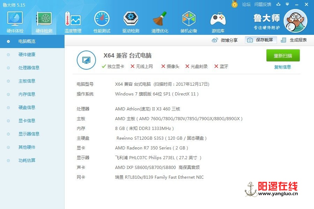314x209 pixels.
Task: Open 清理优化 cleanup broom tool
Action: (x=159, y=22)
